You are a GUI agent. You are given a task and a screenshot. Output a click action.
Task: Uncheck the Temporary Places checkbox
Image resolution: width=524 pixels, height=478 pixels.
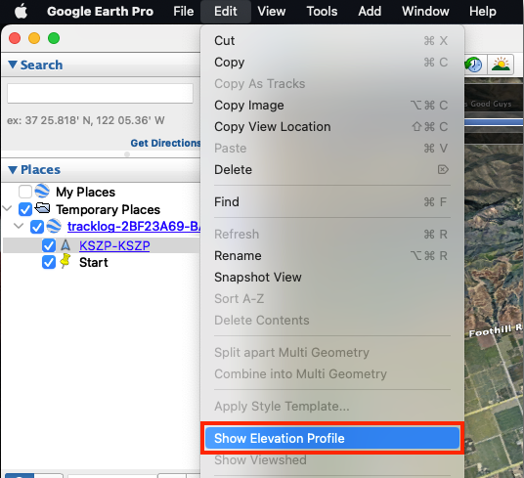click(25, 209)
